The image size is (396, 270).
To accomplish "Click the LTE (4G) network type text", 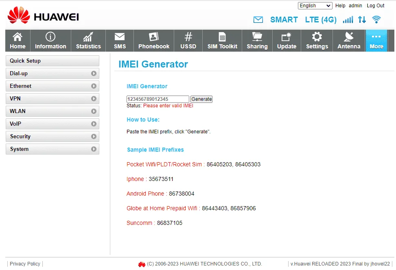I will [321, 20].
